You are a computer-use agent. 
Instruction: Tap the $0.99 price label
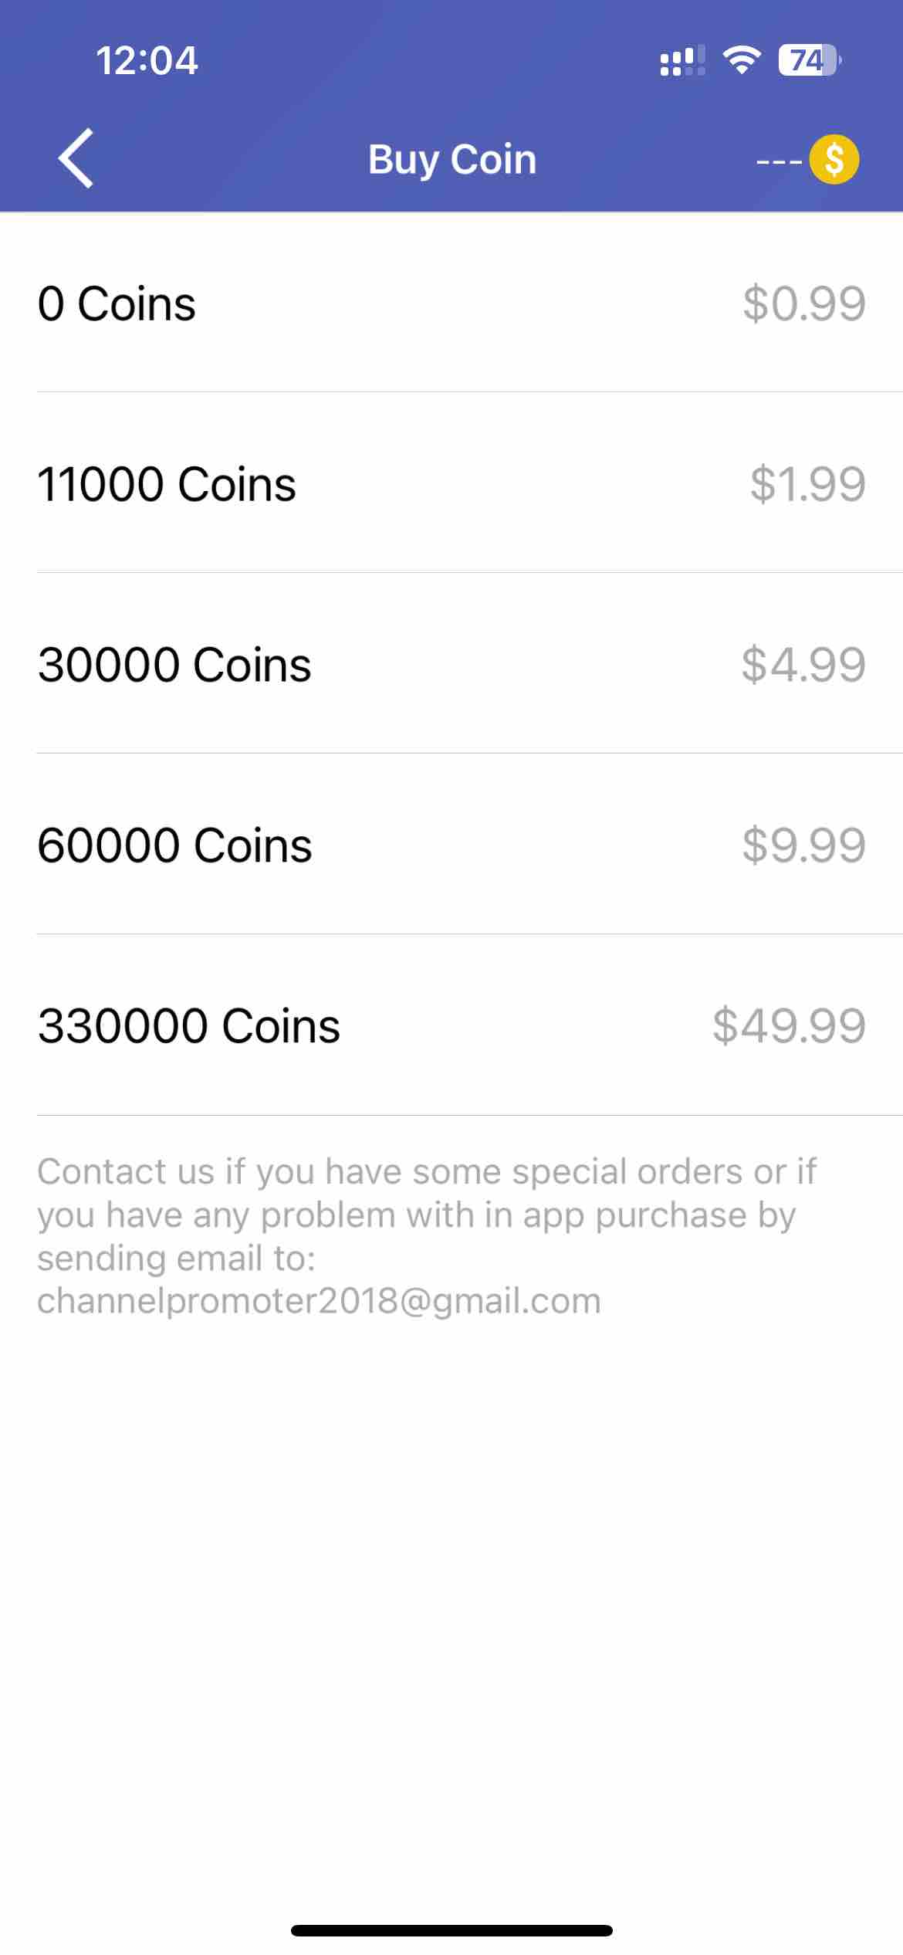[803, 303]
